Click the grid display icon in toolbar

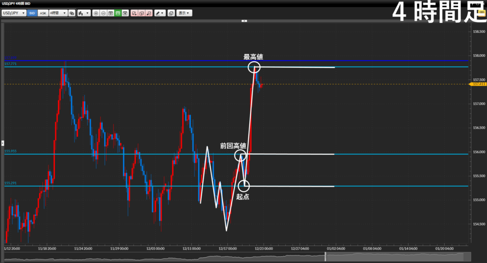click(111, 13)
